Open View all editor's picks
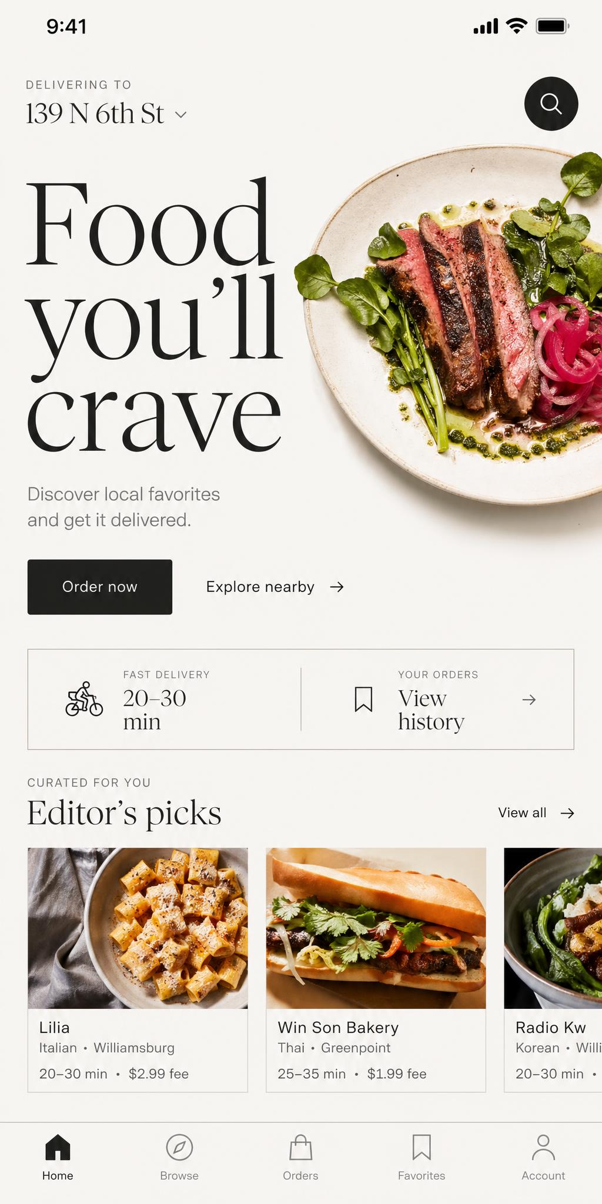This screenshot has height=1204, width=602. pos(536,812)
